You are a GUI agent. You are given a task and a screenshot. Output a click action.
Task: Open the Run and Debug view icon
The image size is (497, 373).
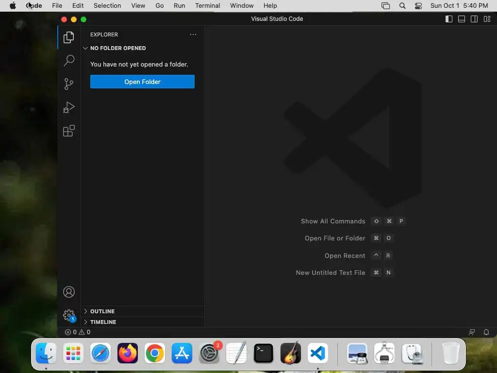(x=69, y=107)
